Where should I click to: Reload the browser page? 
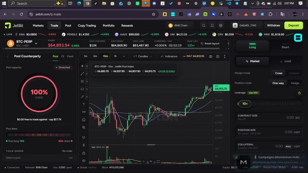click(x=21, y=14)
